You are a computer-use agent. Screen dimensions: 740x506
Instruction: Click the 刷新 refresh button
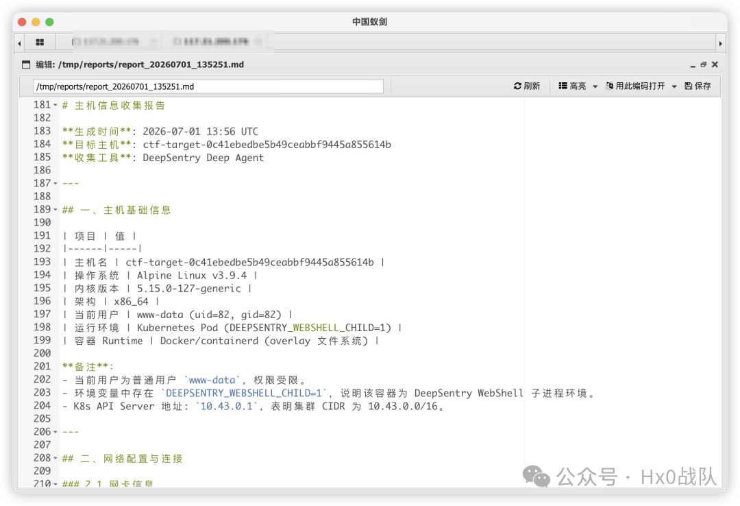[527, 86]
